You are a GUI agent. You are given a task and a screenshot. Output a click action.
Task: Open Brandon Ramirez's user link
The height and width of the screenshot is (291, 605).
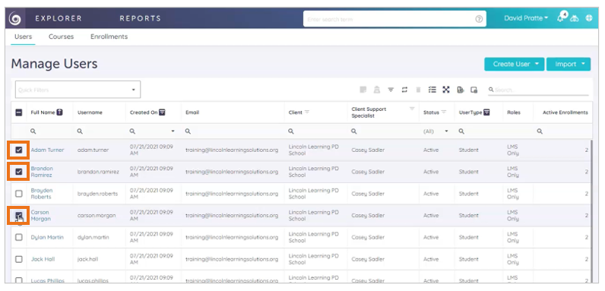coord(42,172)
